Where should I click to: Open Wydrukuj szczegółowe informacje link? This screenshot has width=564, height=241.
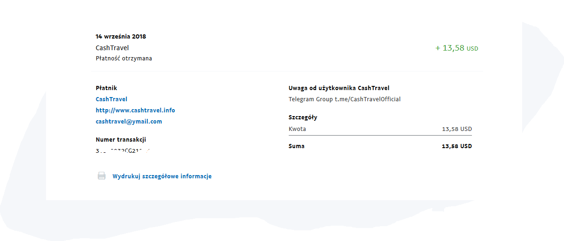pos(162,176)
